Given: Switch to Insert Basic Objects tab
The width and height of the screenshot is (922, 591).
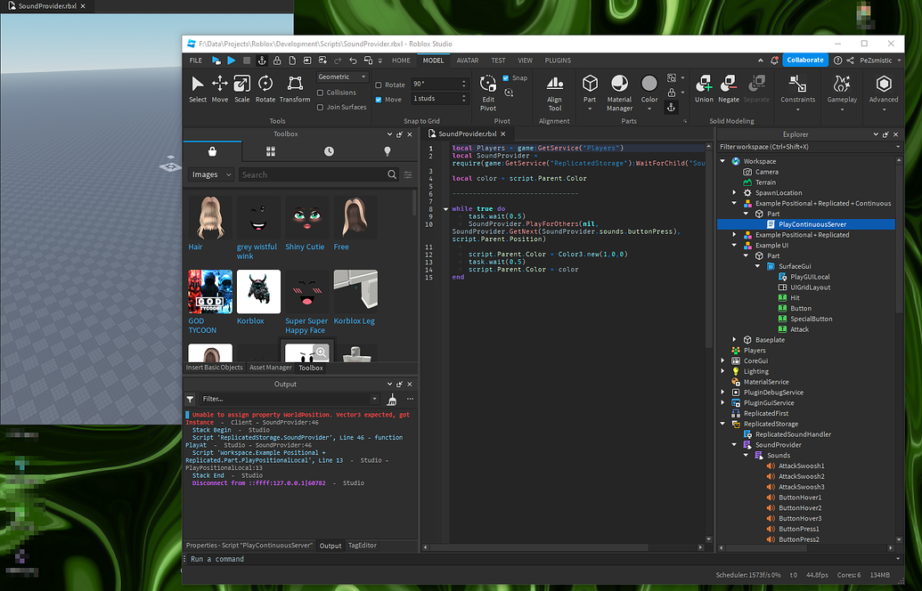Looking at the screenshot, I should point(214,368).
